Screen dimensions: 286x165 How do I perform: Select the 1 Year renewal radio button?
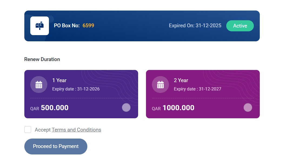point(126,107)
